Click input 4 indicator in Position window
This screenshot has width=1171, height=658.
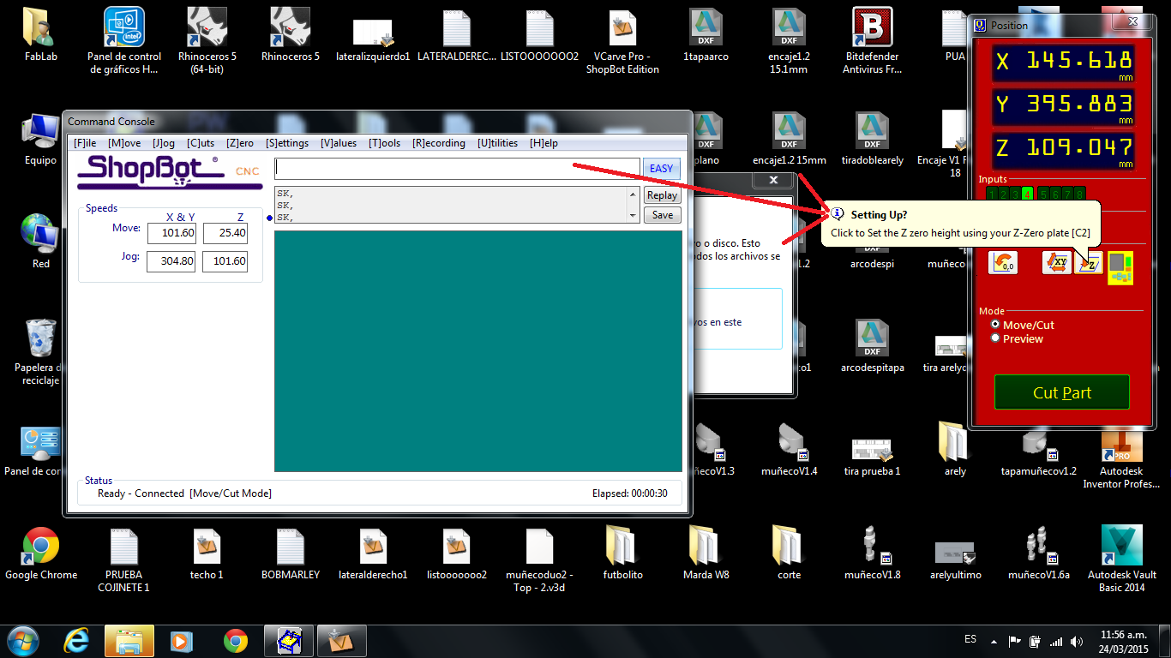click(x=1027, y=194)
